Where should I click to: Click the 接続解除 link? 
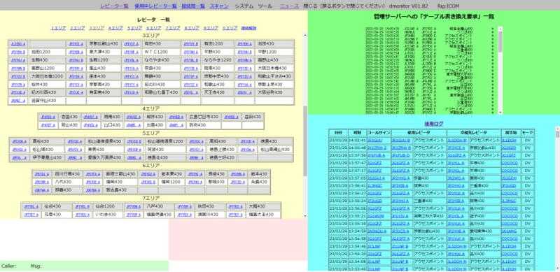pyautogui.click(x=249, y=28)
